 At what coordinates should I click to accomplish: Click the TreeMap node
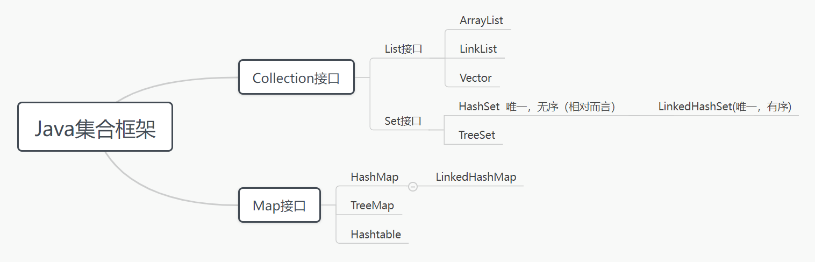pyautogui.click(x=372, y=206)
